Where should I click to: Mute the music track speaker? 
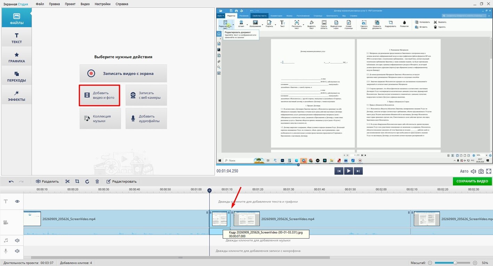(17, 240)
